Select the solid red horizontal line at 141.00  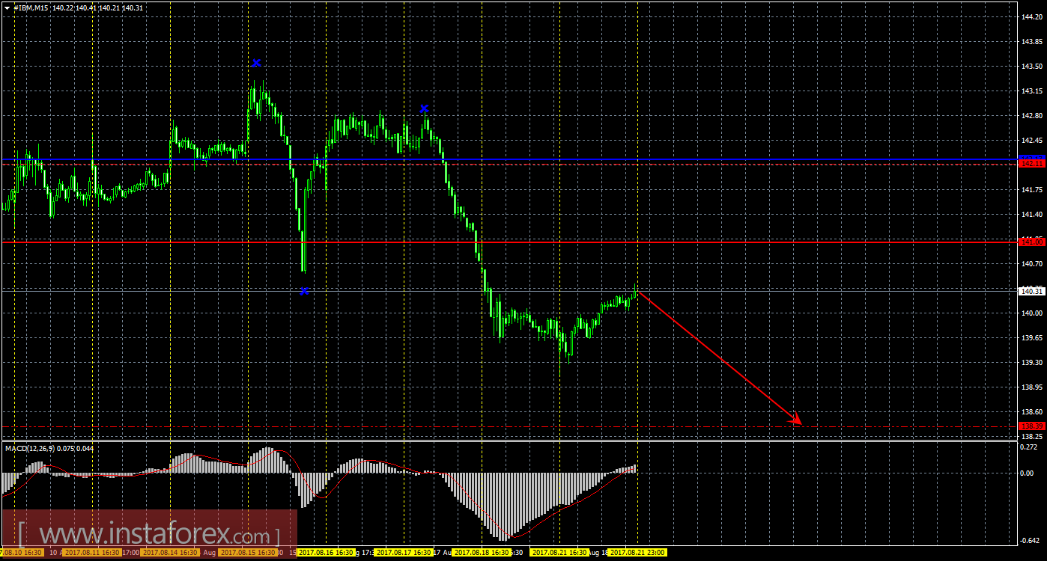(509, 242)
